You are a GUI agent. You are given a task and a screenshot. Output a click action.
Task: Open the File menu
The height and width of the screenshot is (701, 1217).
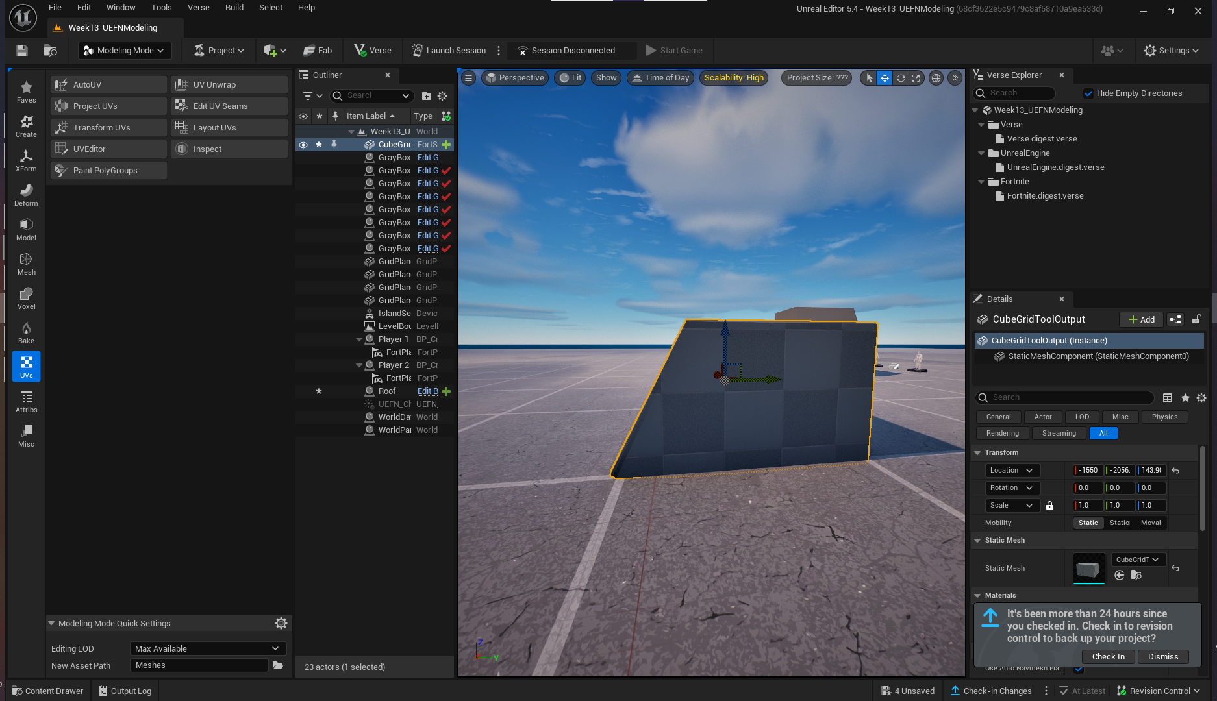coord(55,8)
